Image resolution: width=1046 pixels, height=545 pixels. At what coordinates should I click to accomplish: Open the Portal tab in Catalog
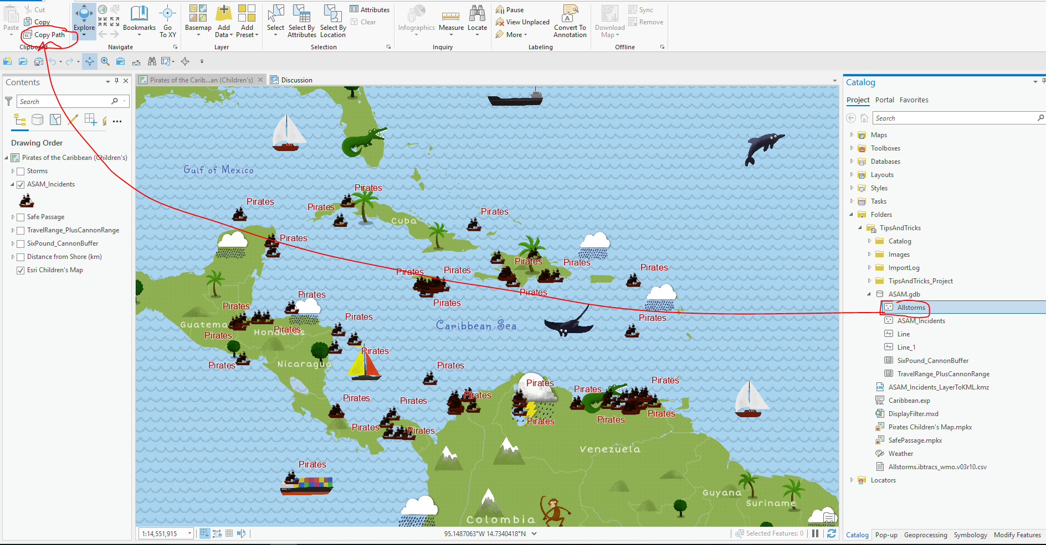coord(884,100)
